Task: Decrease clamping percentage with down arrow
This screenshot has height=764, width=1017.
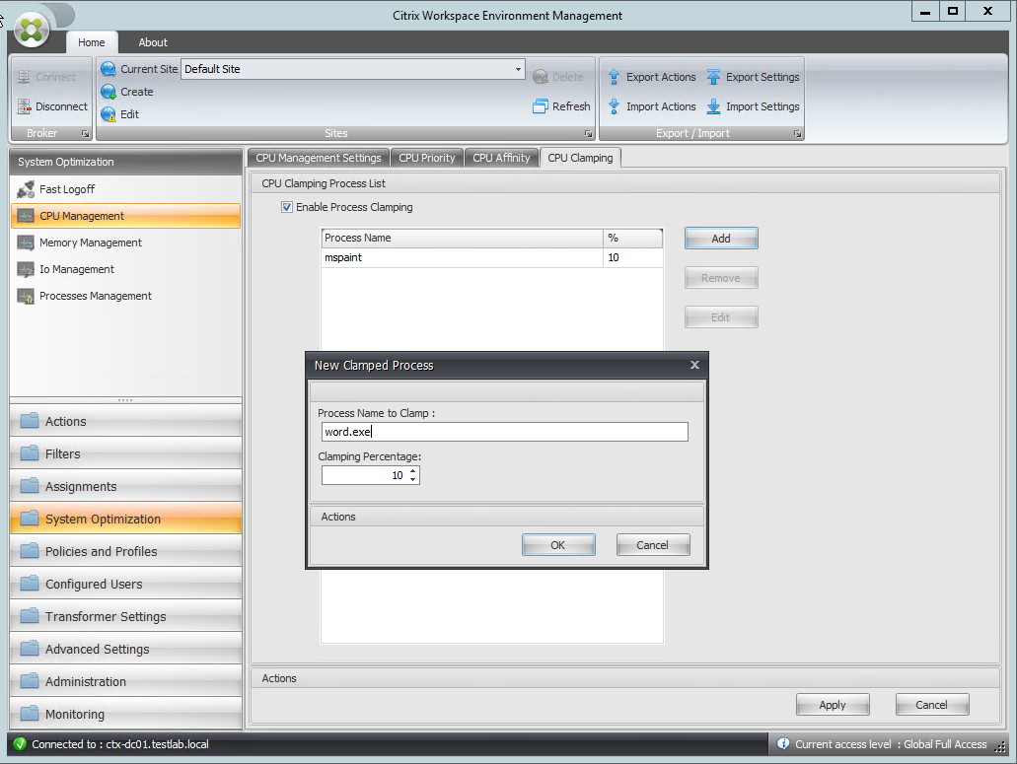Action: tap(412, 479)
